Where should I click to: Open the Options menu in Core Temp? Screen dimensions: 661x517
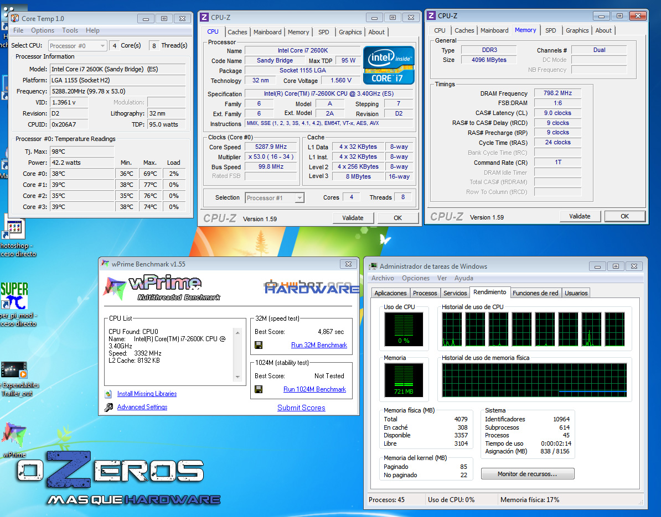[43, 30]
